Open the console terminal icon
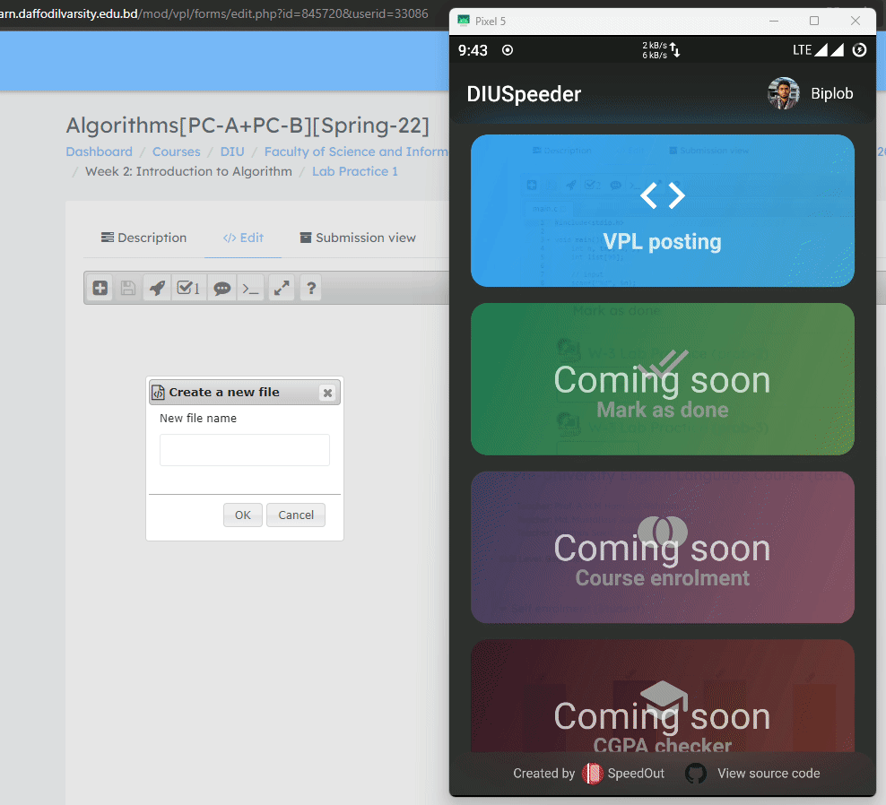This screenshot has height=805, width=886. 250,288
